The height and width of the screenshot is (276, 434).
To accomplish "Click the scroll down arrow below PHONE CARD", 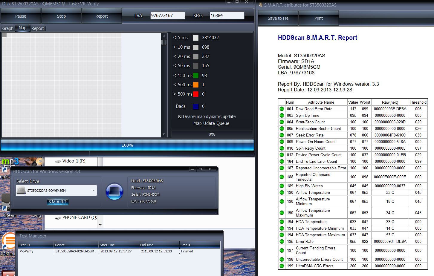I will (100, 225).
